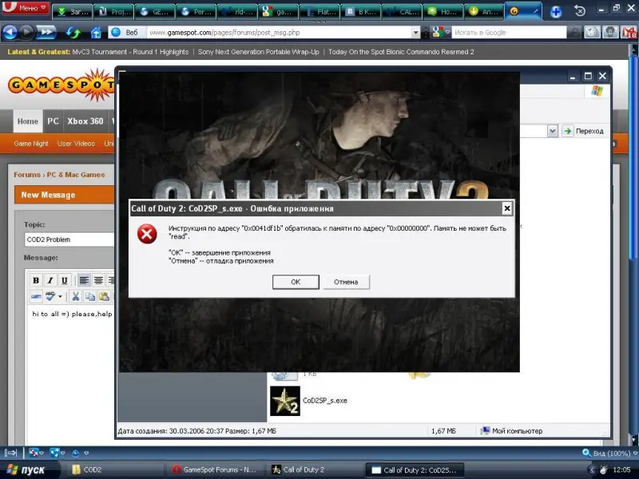
Task: Switch to the 'Flat...' tab
Action: [x=319, y=12]
